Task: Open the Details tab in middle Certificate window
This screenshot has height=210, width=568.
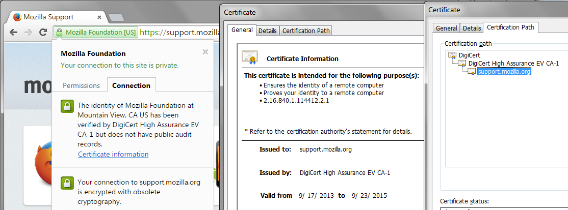Action: pyautogui.click(x=267, y=31)
